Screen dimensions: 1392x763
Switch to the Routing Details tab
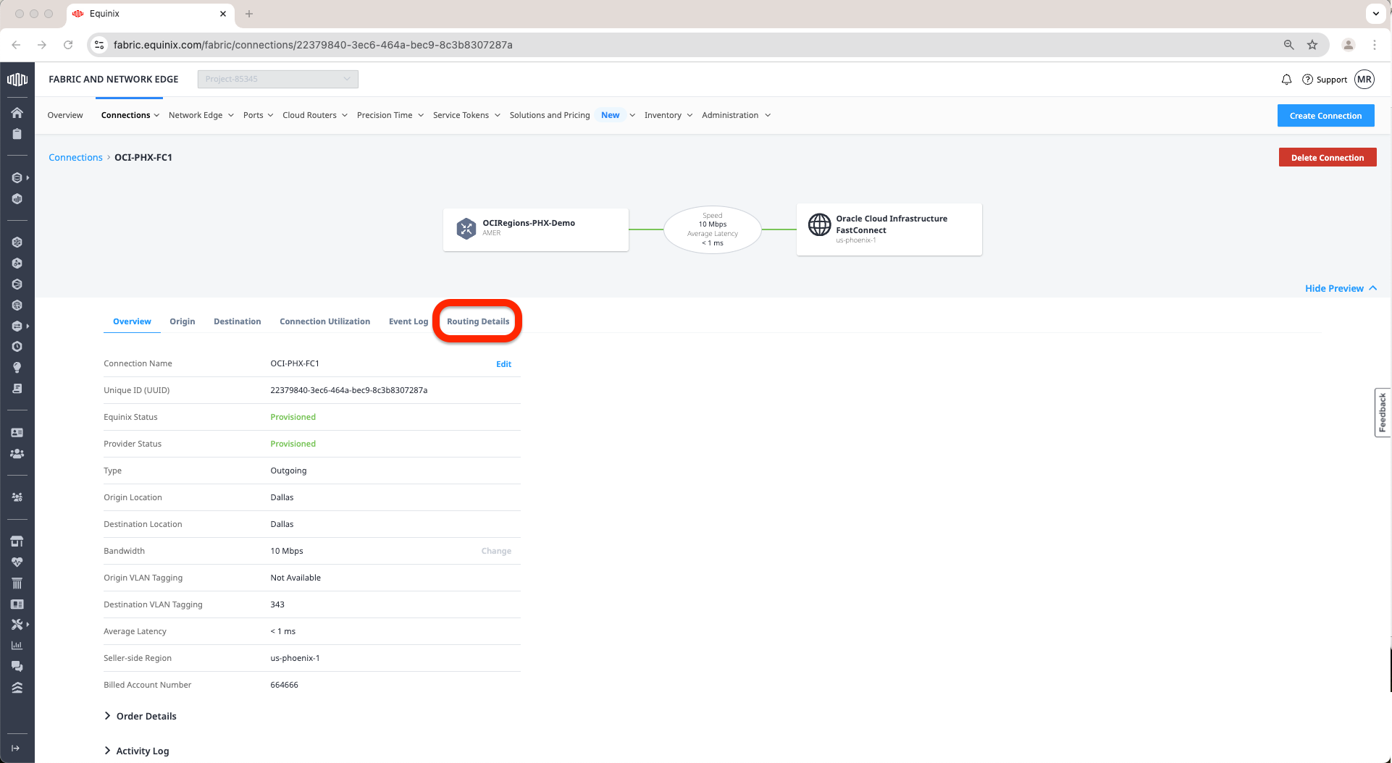coord(478,321)
